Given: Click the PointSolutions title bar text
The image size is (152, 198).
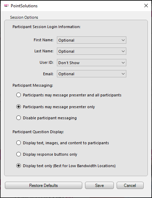Looking at the screenshot, I should (x=24, y=6).
